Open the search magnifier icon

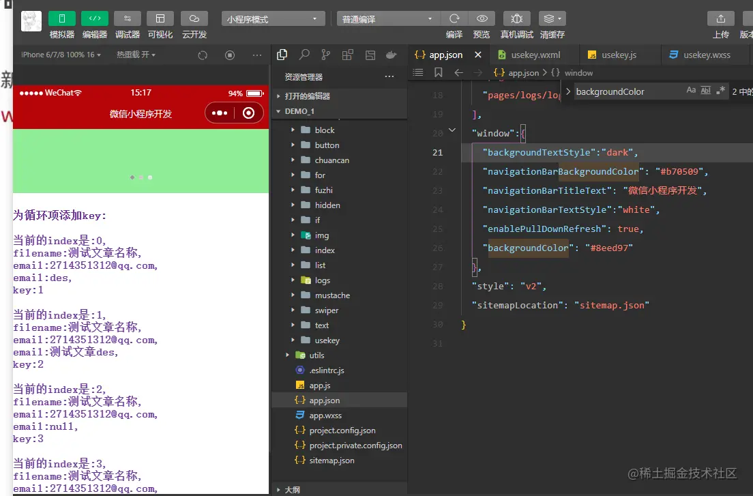304,55
